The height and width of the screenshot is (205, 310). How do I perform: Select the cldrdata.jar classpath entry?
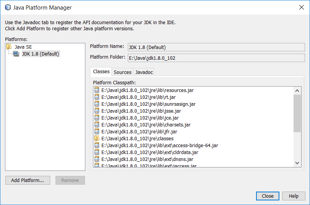(x=150, y=153)
